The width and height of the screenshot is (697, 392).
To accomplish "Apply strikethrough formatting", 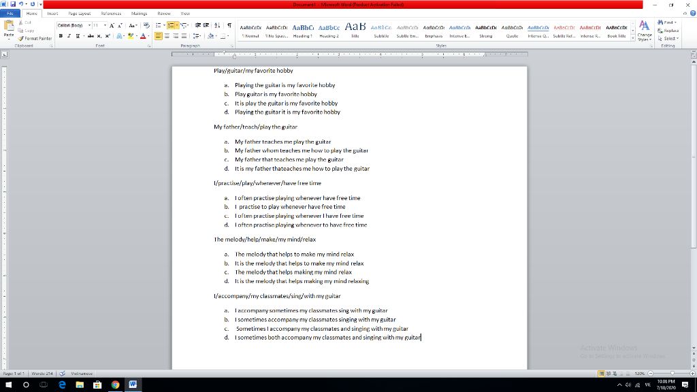I will click(91, 36).
